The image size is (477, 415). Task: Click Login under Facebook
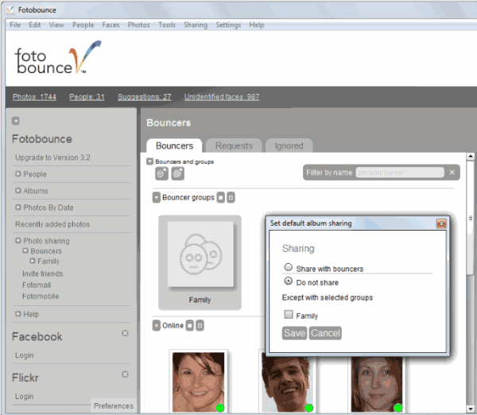pyautogui.click(x=25, y=355)
